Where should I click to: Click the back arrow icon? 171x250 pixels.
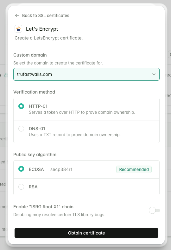[17, 15]
